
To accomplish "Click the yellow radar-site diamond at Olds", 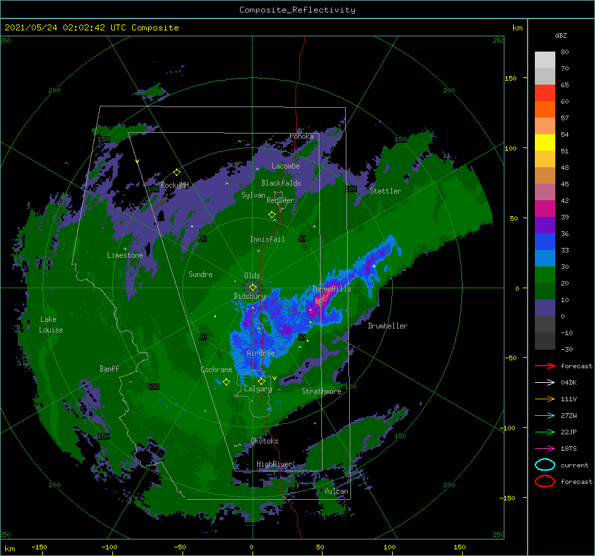I will 253,288.
